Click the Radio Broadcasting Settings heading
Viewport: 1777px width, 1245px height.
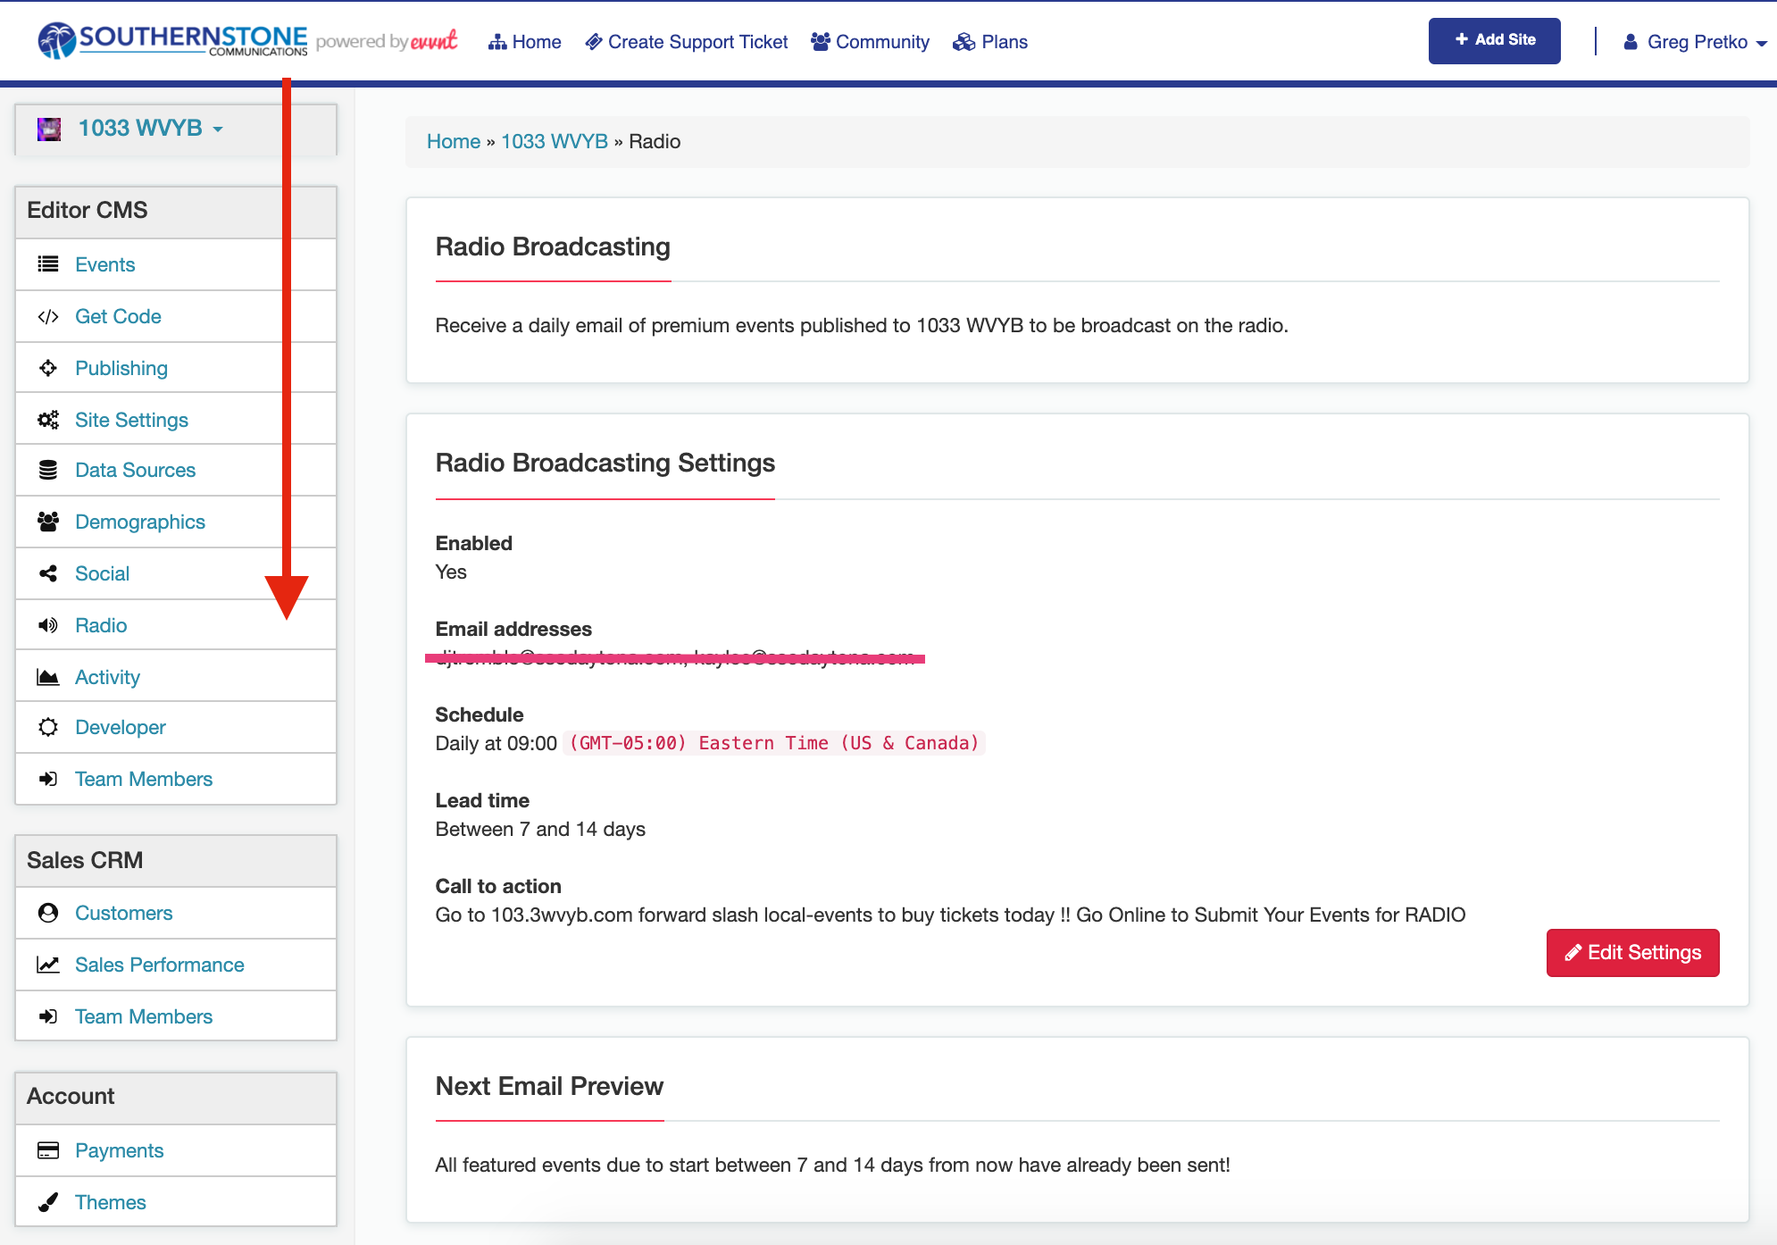coord(605,463)
